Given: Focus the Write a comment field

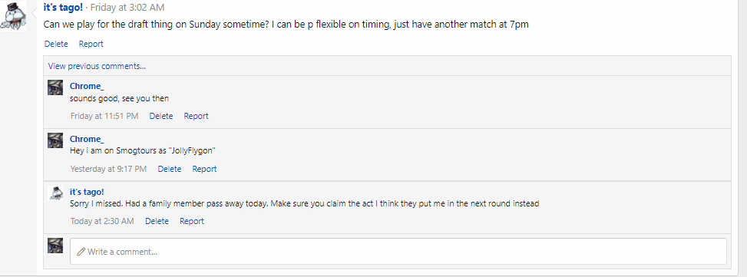Looking at the screenshot, I should [x=398, y=252].
